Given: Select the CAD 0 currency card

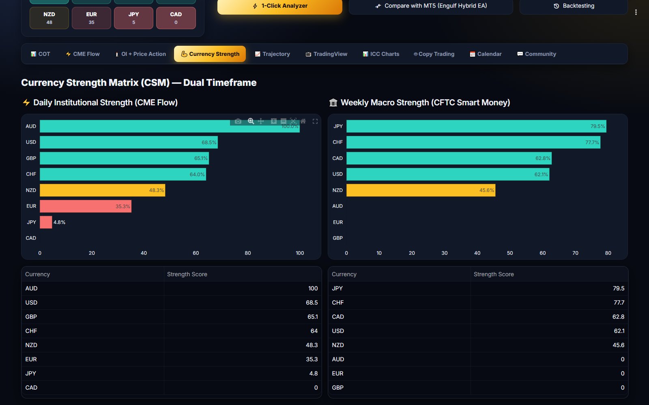Looking at the screenshot, I should [176, 18].
